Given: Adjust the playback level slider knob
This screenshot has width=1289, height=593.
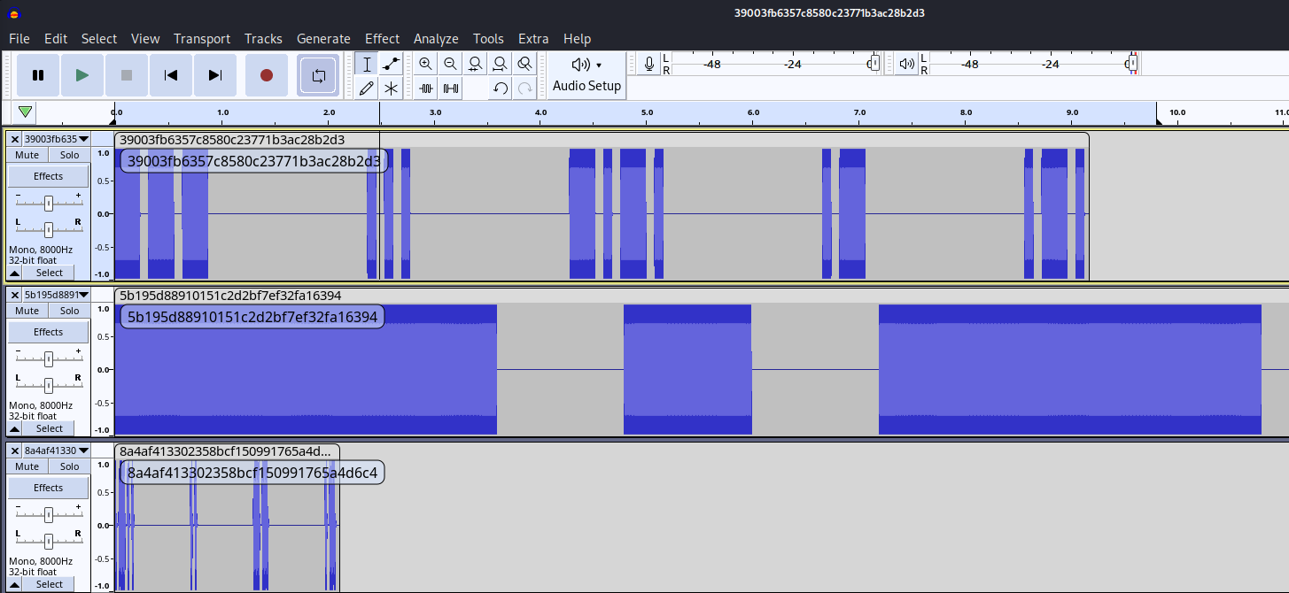Looking at the screenshot, I should tap(1132, 64).
